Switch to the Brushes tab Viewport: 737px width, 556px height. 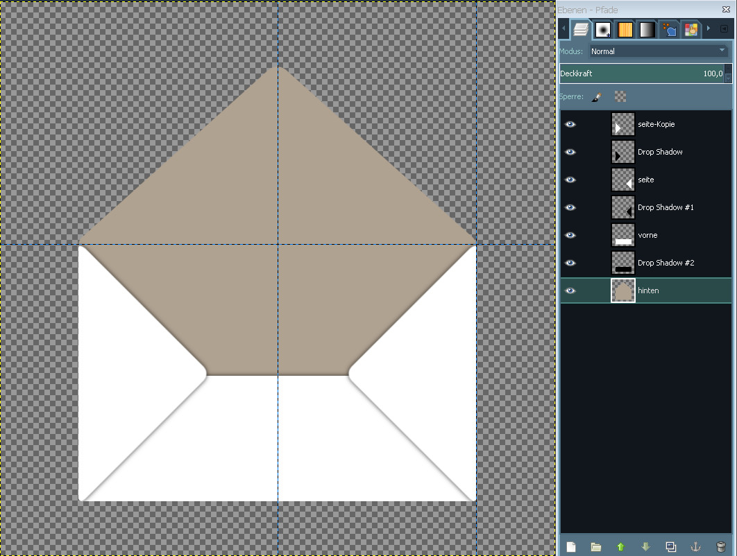click(603, 29)
